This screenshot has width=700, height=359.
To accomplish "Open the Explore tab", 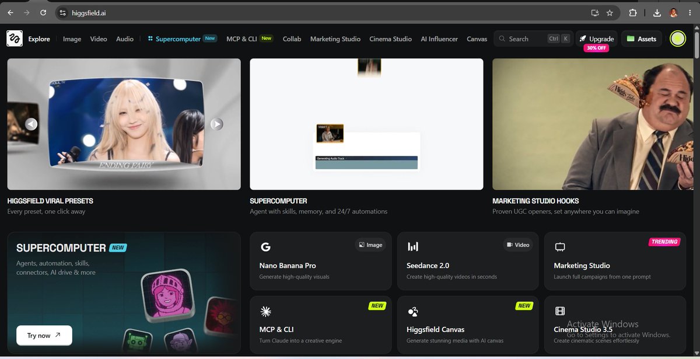I will pyautogui.click(x=39, y=39).
